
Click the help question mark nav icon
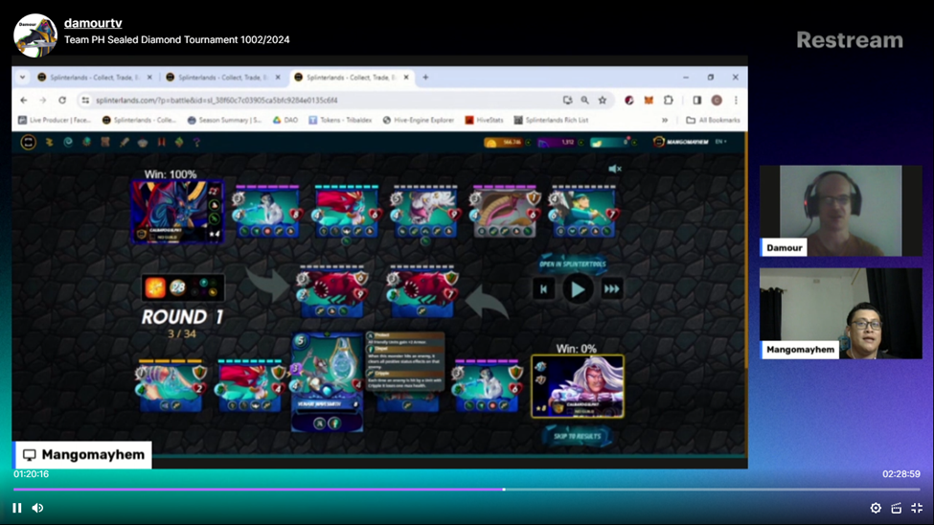[x=196, y=142]
